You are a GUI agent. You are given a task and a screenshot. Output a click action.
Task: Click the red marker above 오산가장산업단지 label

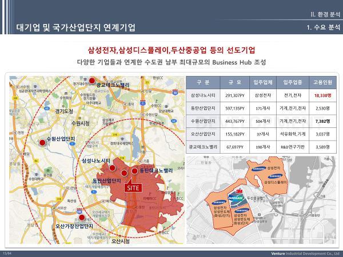pos(82,218)
